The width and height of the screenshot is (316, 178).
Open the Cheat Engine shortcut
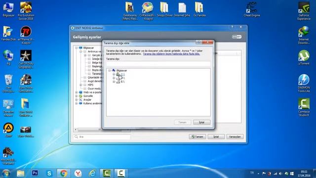tap(252, 9)
